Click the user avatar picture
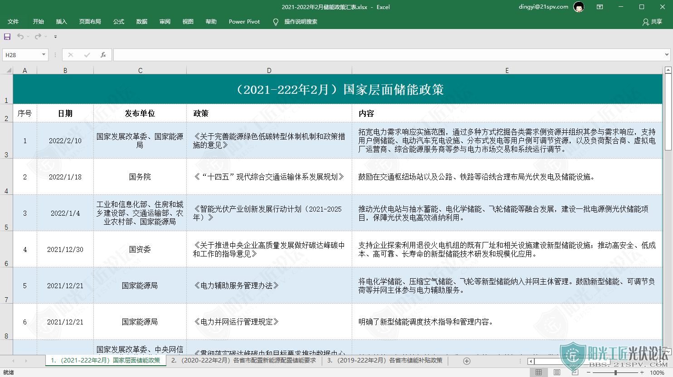 pyautogui.click(x=579, y=7)
